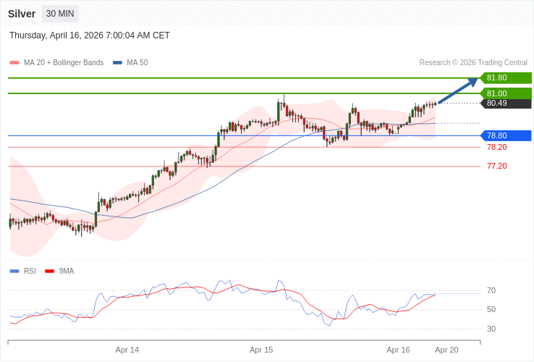Click the 81.00 green resistance price tag
534x362 pixels.
pos(506,93)
